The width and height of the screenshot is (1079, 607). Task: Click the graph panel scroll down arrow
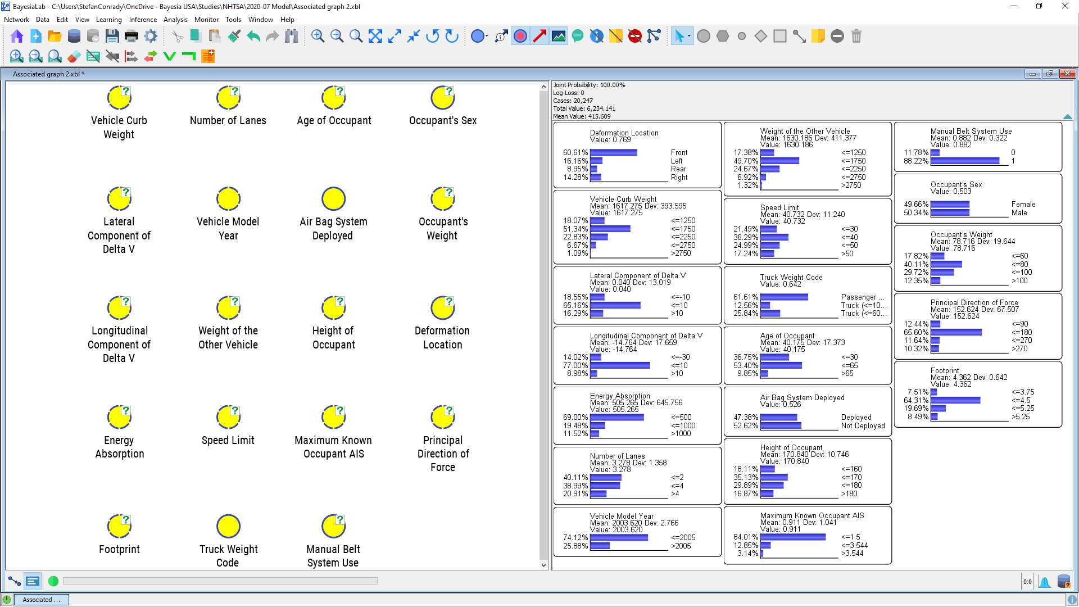[543, 565]
